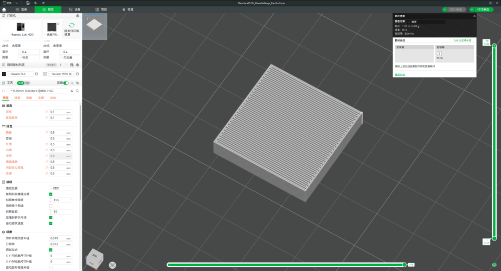Click the undo arrow icon
The image size is (501, 271).
click(x=35, y=3)
